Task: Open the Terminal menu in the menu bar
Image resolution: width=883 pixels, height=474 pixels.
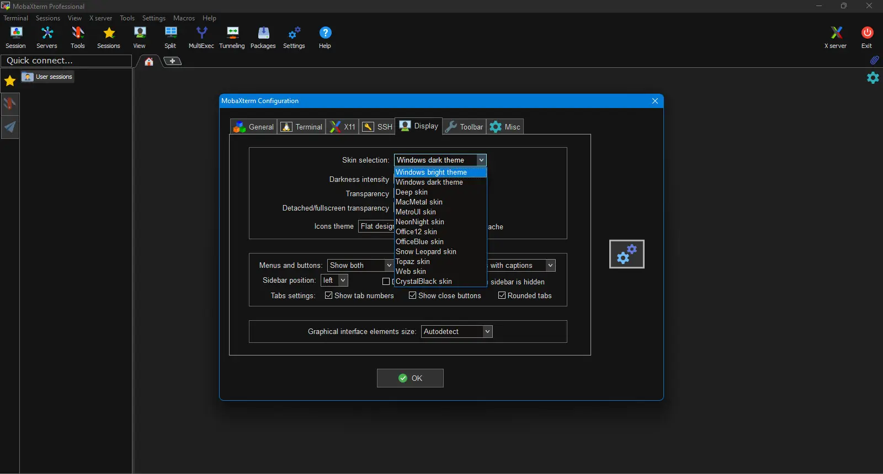Action: click(16, 18)
